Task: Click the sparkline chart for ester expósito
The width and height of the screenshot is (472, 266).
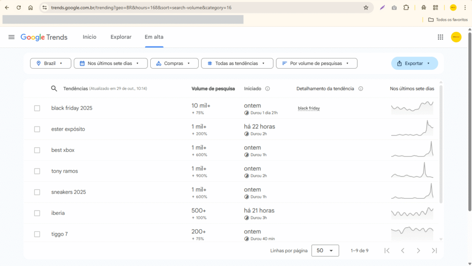Action: pyautogui.click(x=412, y=129)
